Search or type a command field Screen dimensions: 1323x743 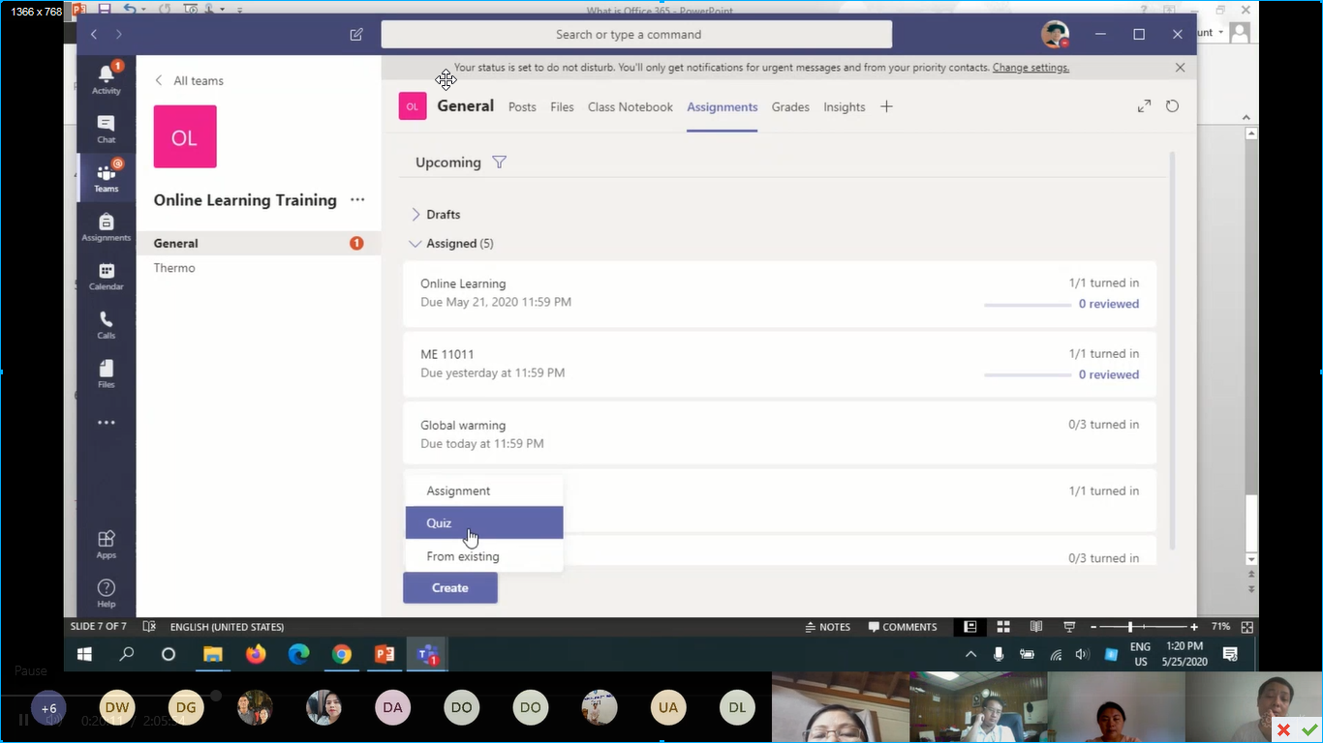point(636,34)
